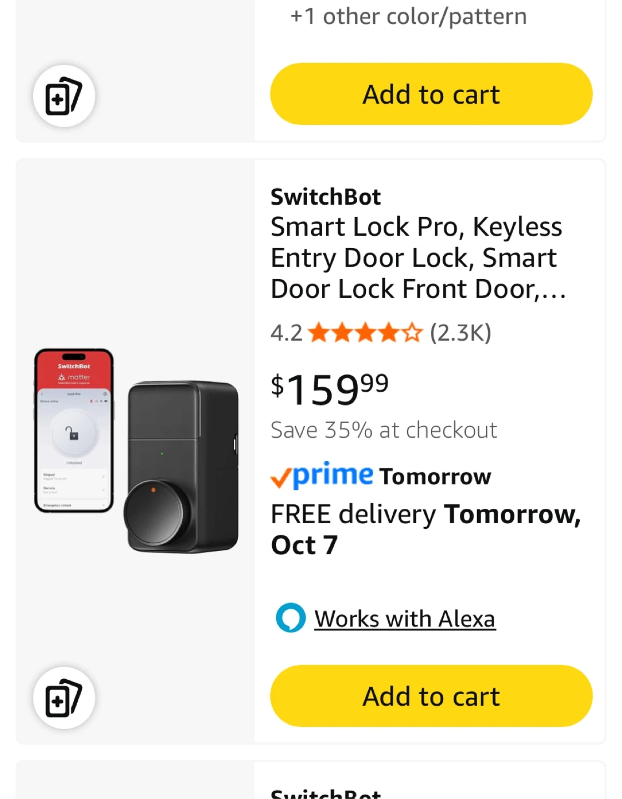Click the $159.99 price
The image size is (622, 799).
pos(330,388)
